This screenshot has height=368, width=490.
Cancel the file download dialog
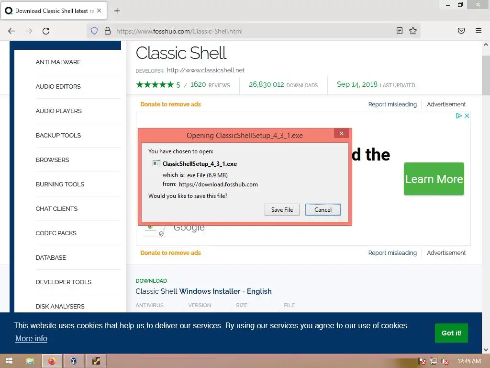[x=323, y=210]
